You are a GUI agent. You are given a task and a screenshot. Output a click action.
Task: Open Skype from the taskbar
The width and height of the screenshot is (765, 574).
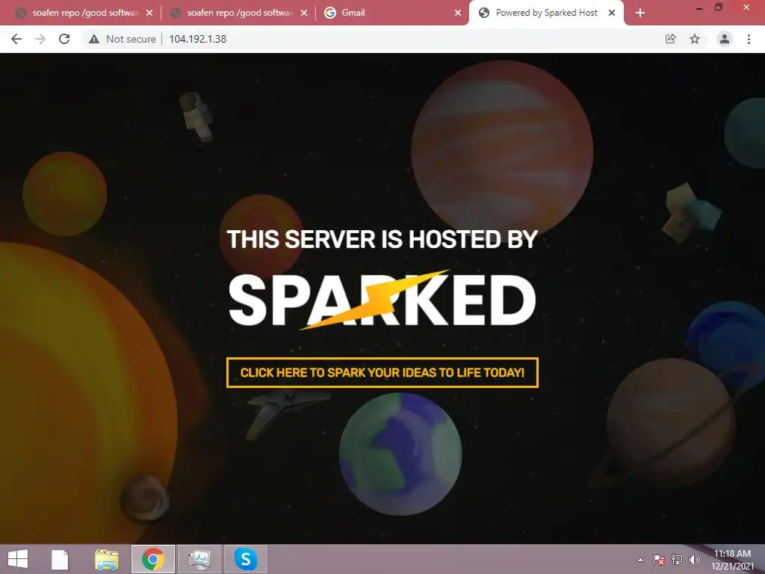click(245, 559)
